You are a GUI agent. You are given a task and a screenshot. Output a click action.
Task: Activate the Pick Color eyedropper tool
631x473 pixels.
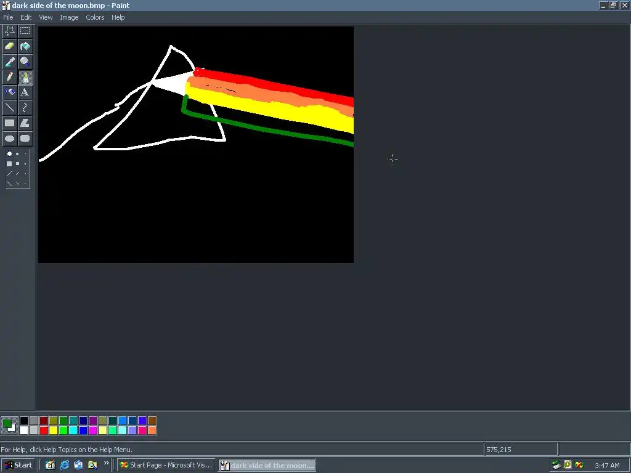(10, 62)
